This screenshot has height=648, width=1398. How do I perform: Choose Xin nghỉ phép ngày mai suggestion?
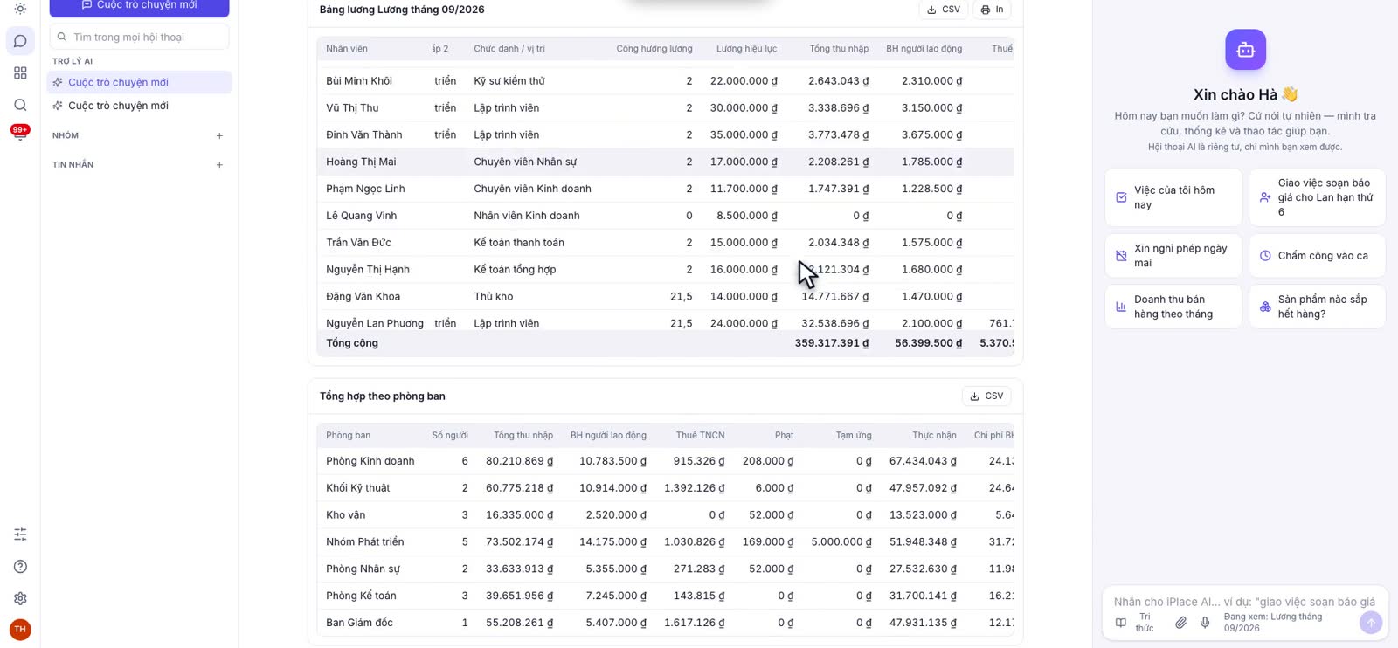coord(1173,256)
